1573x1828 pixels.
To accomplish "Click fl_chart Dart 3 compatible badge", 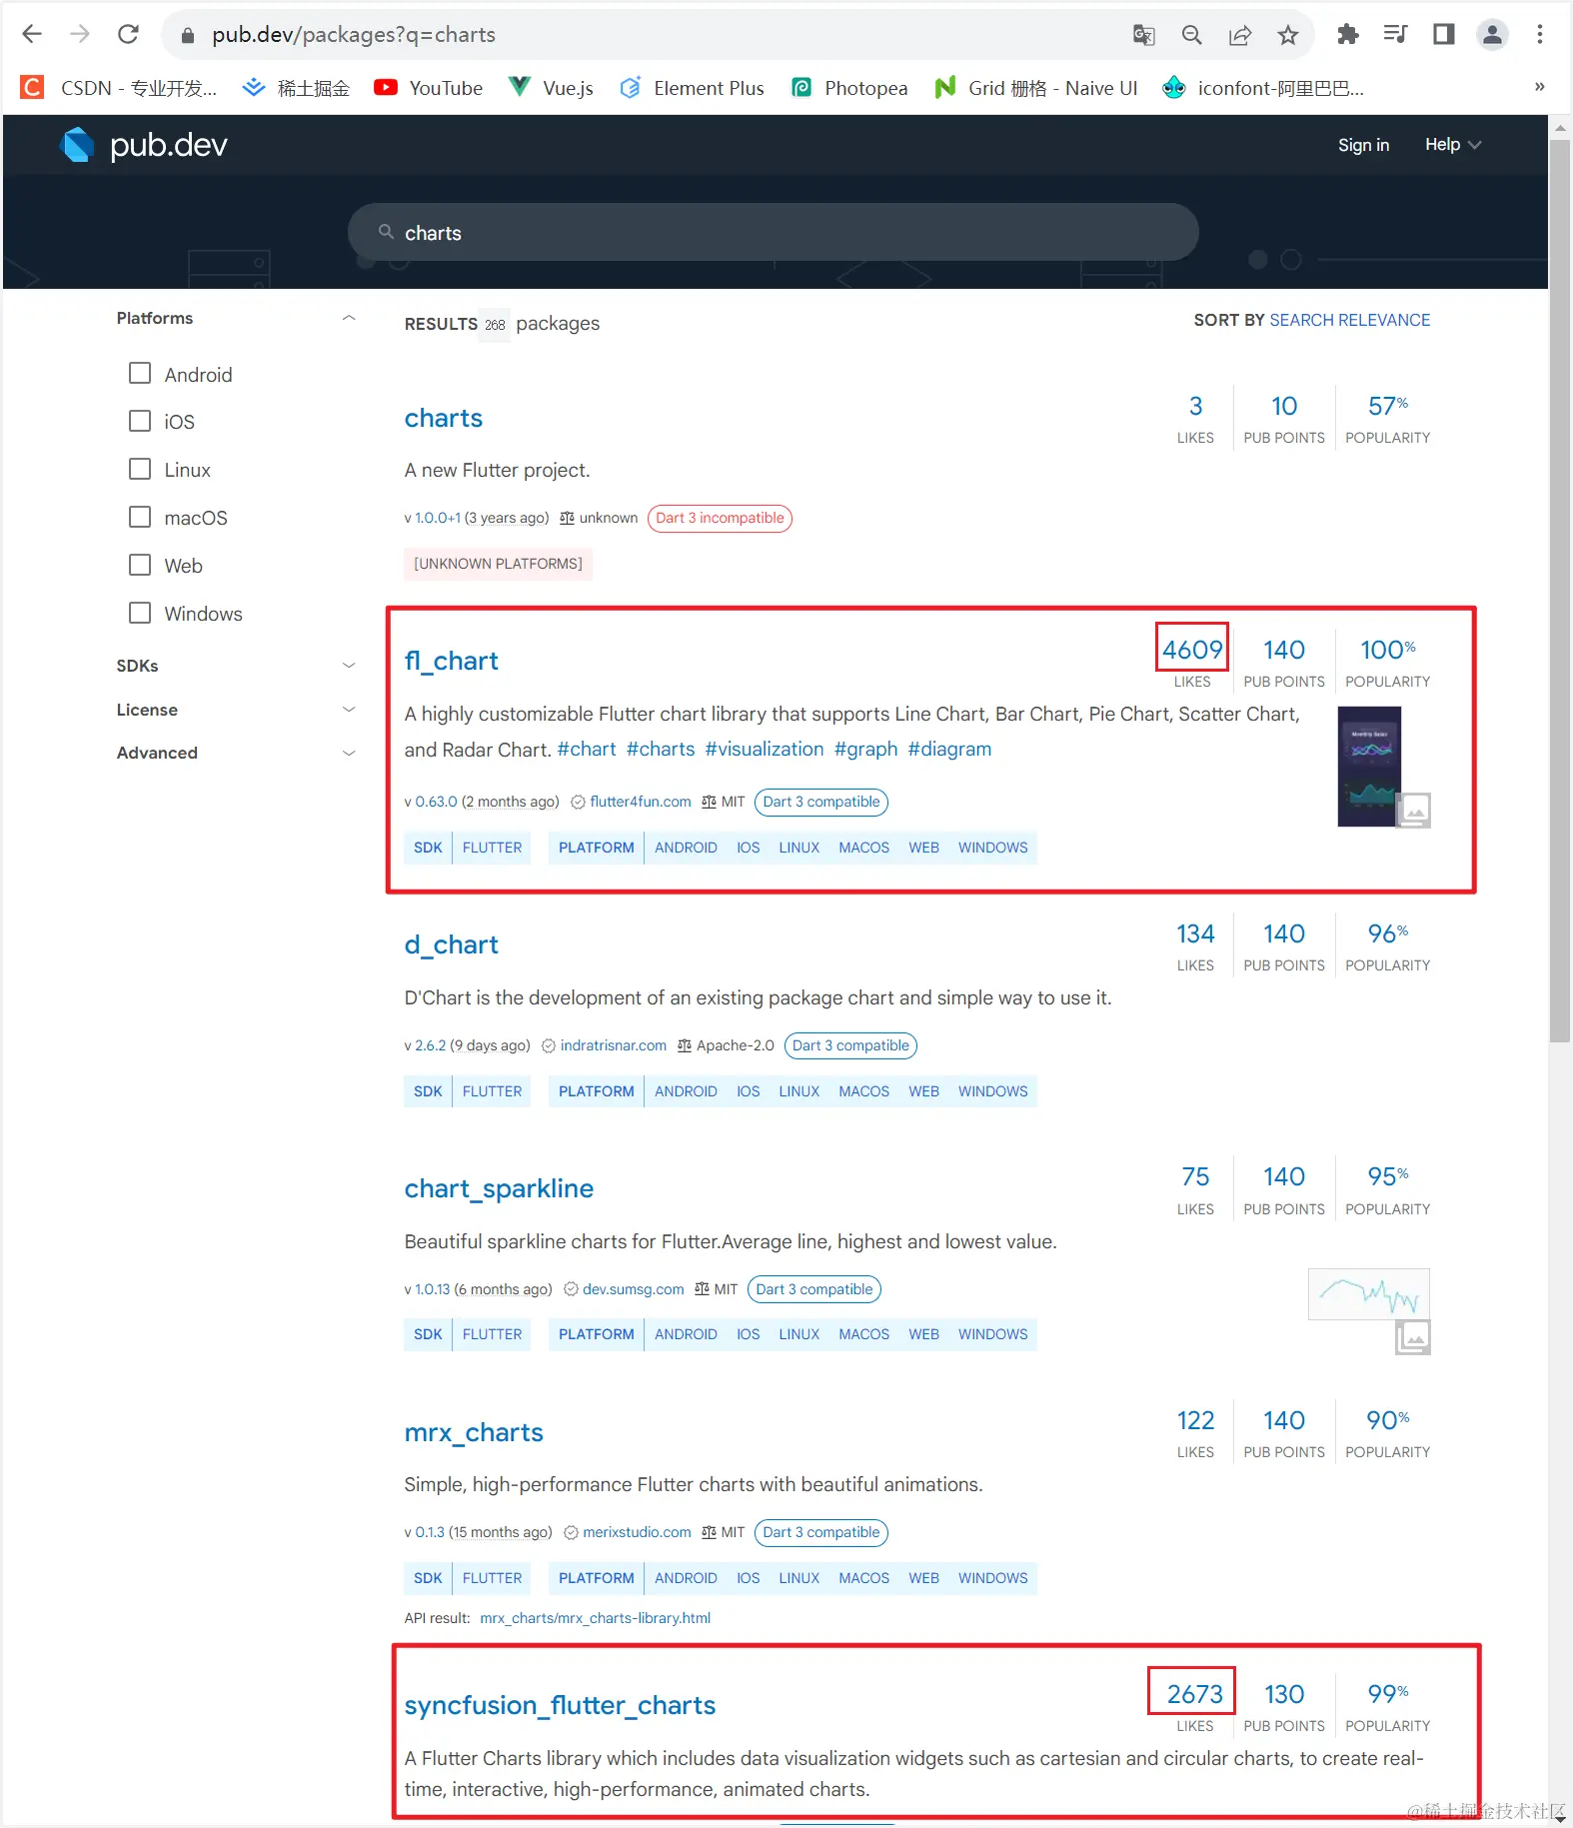I will pos(821,802).
